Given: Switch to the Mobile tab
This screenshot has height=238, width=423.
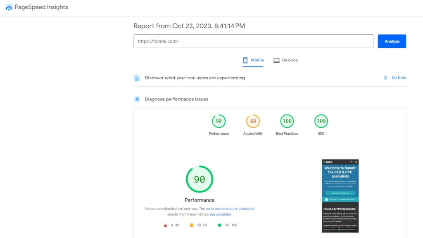Looking at the screenshot, I should pos(253,60).
